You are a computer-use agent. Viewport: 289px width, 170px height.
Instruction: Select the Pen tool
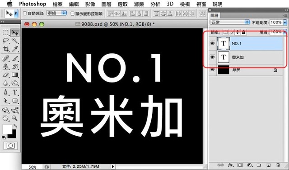[5, 92]
